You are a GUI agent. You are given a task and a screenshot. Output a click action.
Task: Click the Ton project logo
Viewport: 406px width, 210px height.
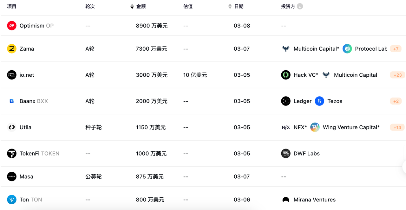(x=11, y=200)
